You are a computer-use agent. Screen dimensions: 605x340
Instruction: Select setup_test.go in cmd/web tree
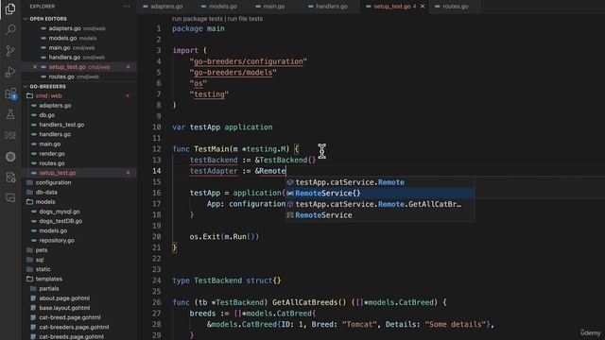coord(58,173)
